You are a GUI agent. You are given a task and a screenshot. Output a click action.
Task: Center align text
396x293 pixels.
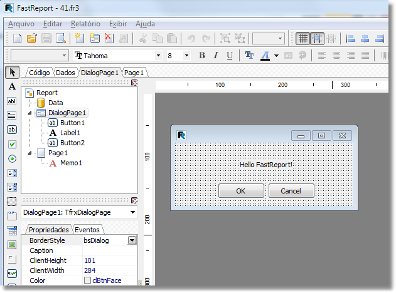(336, 56)
